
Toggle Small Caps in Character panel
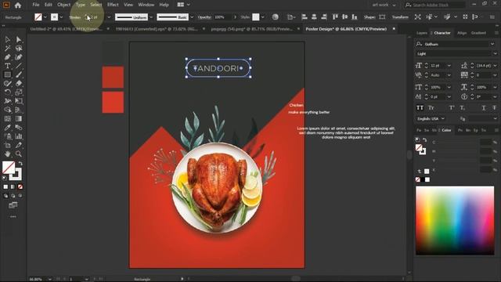(x=431, y=108)
